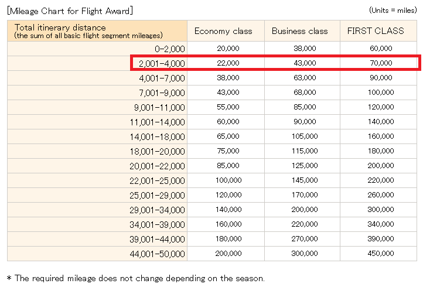Click the FIRST CLASS column header
Image resolution: width=423 pixels, height=287 pixels.
376,31
